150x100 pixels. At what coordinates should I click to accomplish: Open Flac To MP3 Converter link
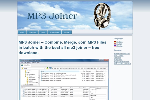point(118,57)
